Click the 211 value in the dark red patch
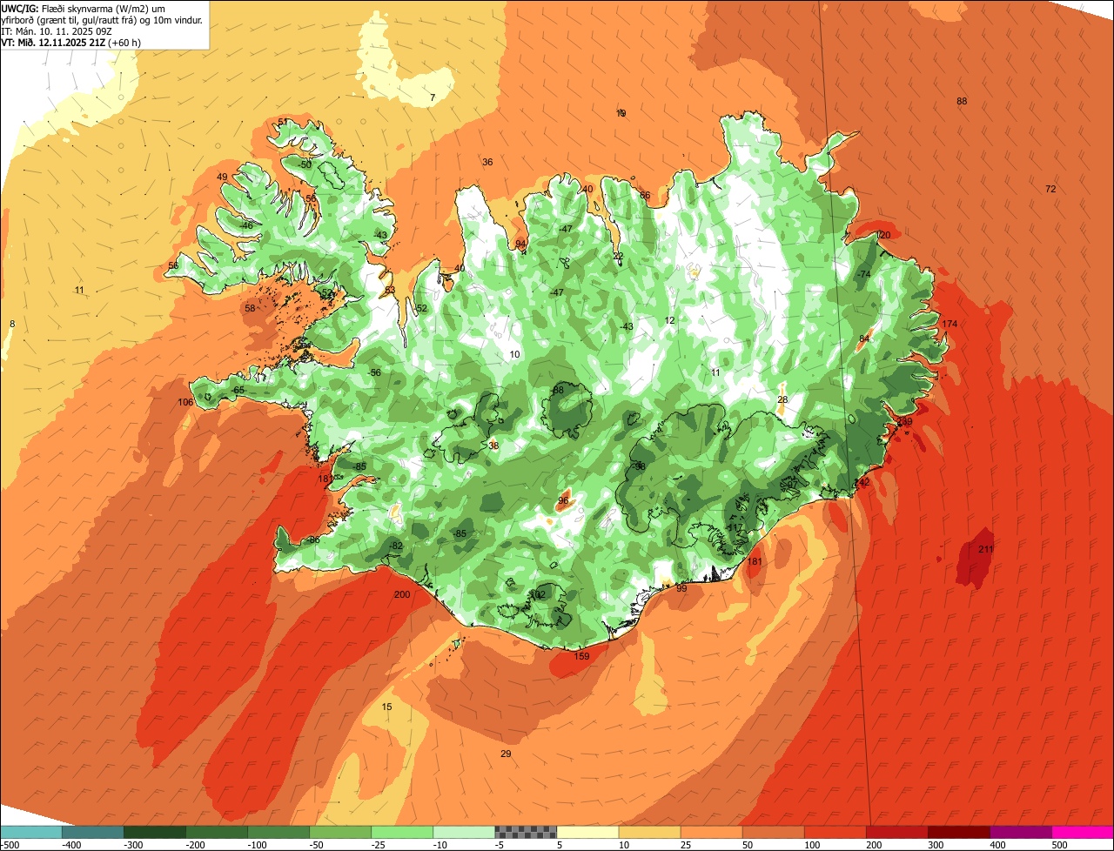This screenshot has height=851, width=1114. coord(985,549)
